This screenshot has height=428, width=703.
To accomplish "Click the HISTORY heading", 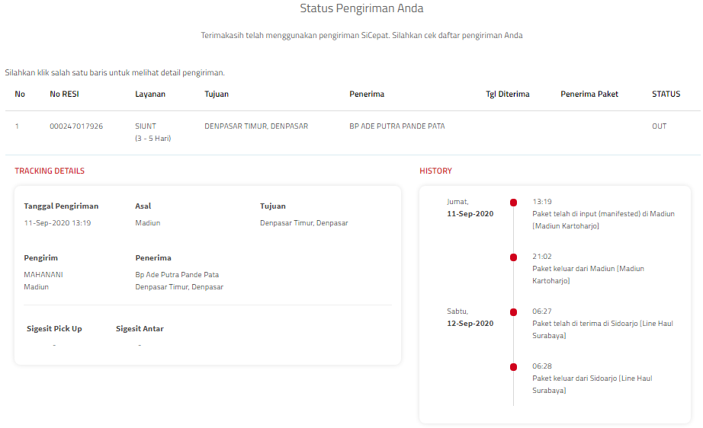I will pos(436,171).
